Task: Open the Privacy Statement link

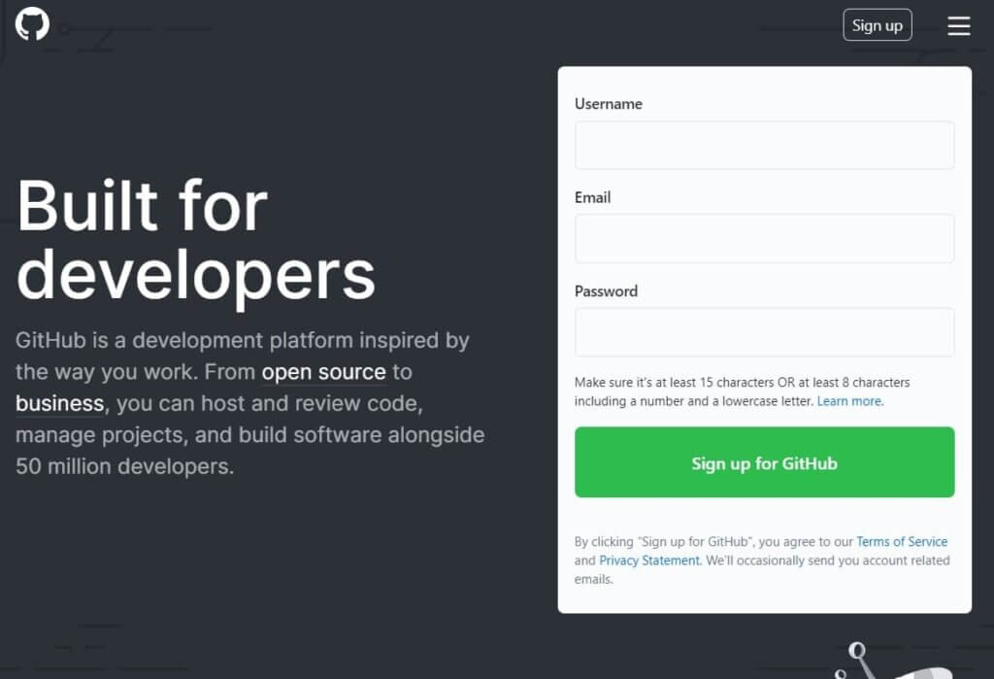Action: point(649,560)
